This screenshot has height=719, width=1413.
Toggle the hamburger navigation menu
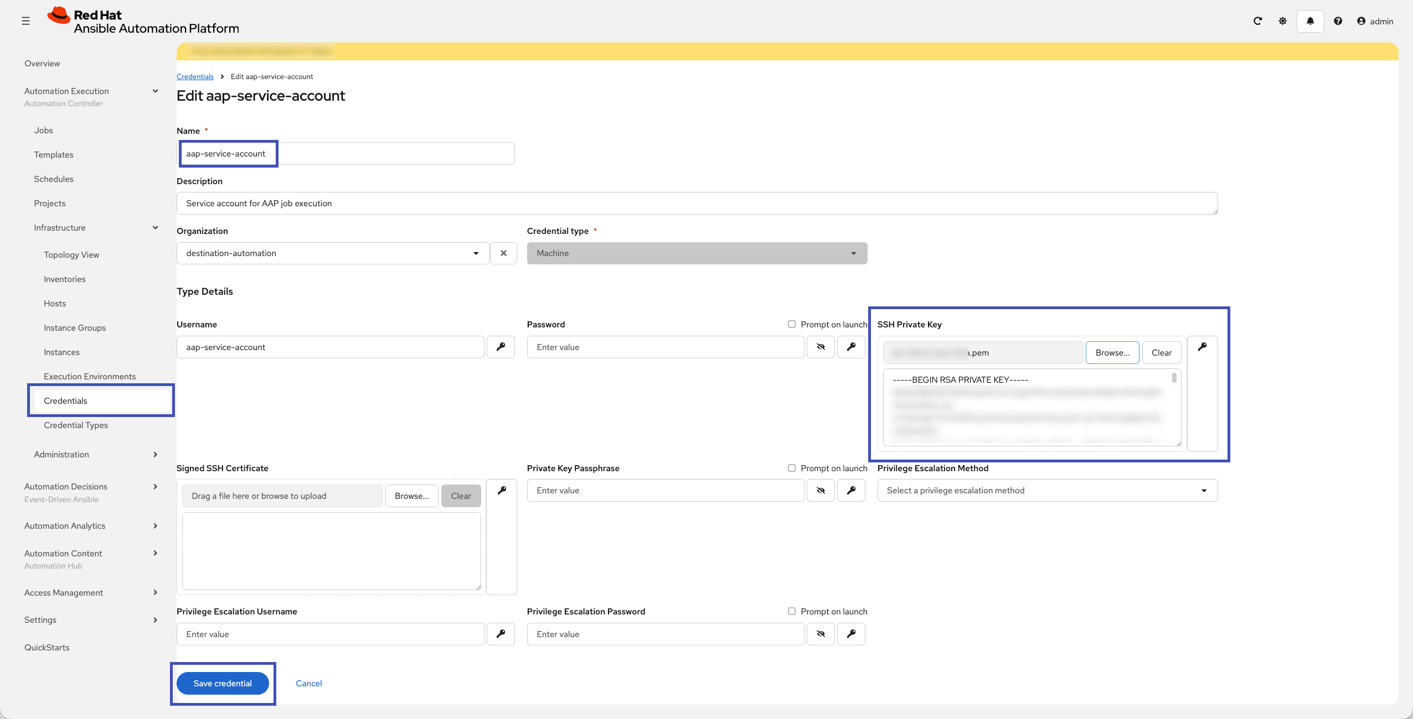25,21
